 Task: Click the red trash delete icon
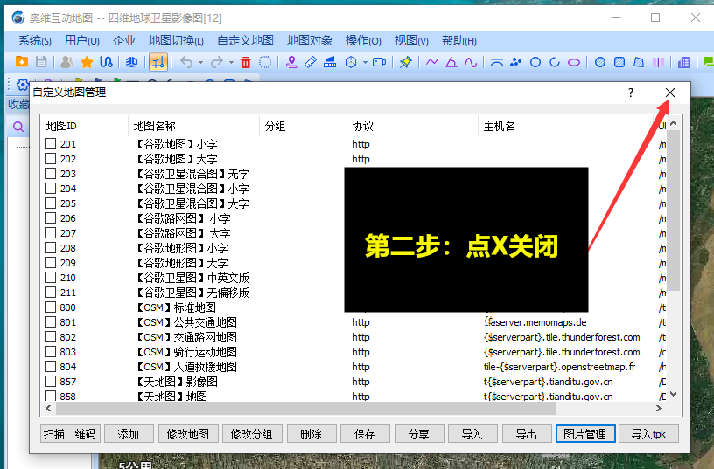(x=245, y=62)
